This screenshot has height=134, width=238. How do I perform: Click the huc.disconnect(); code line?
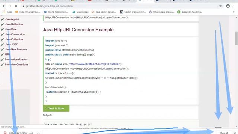[x=56, y=87]
